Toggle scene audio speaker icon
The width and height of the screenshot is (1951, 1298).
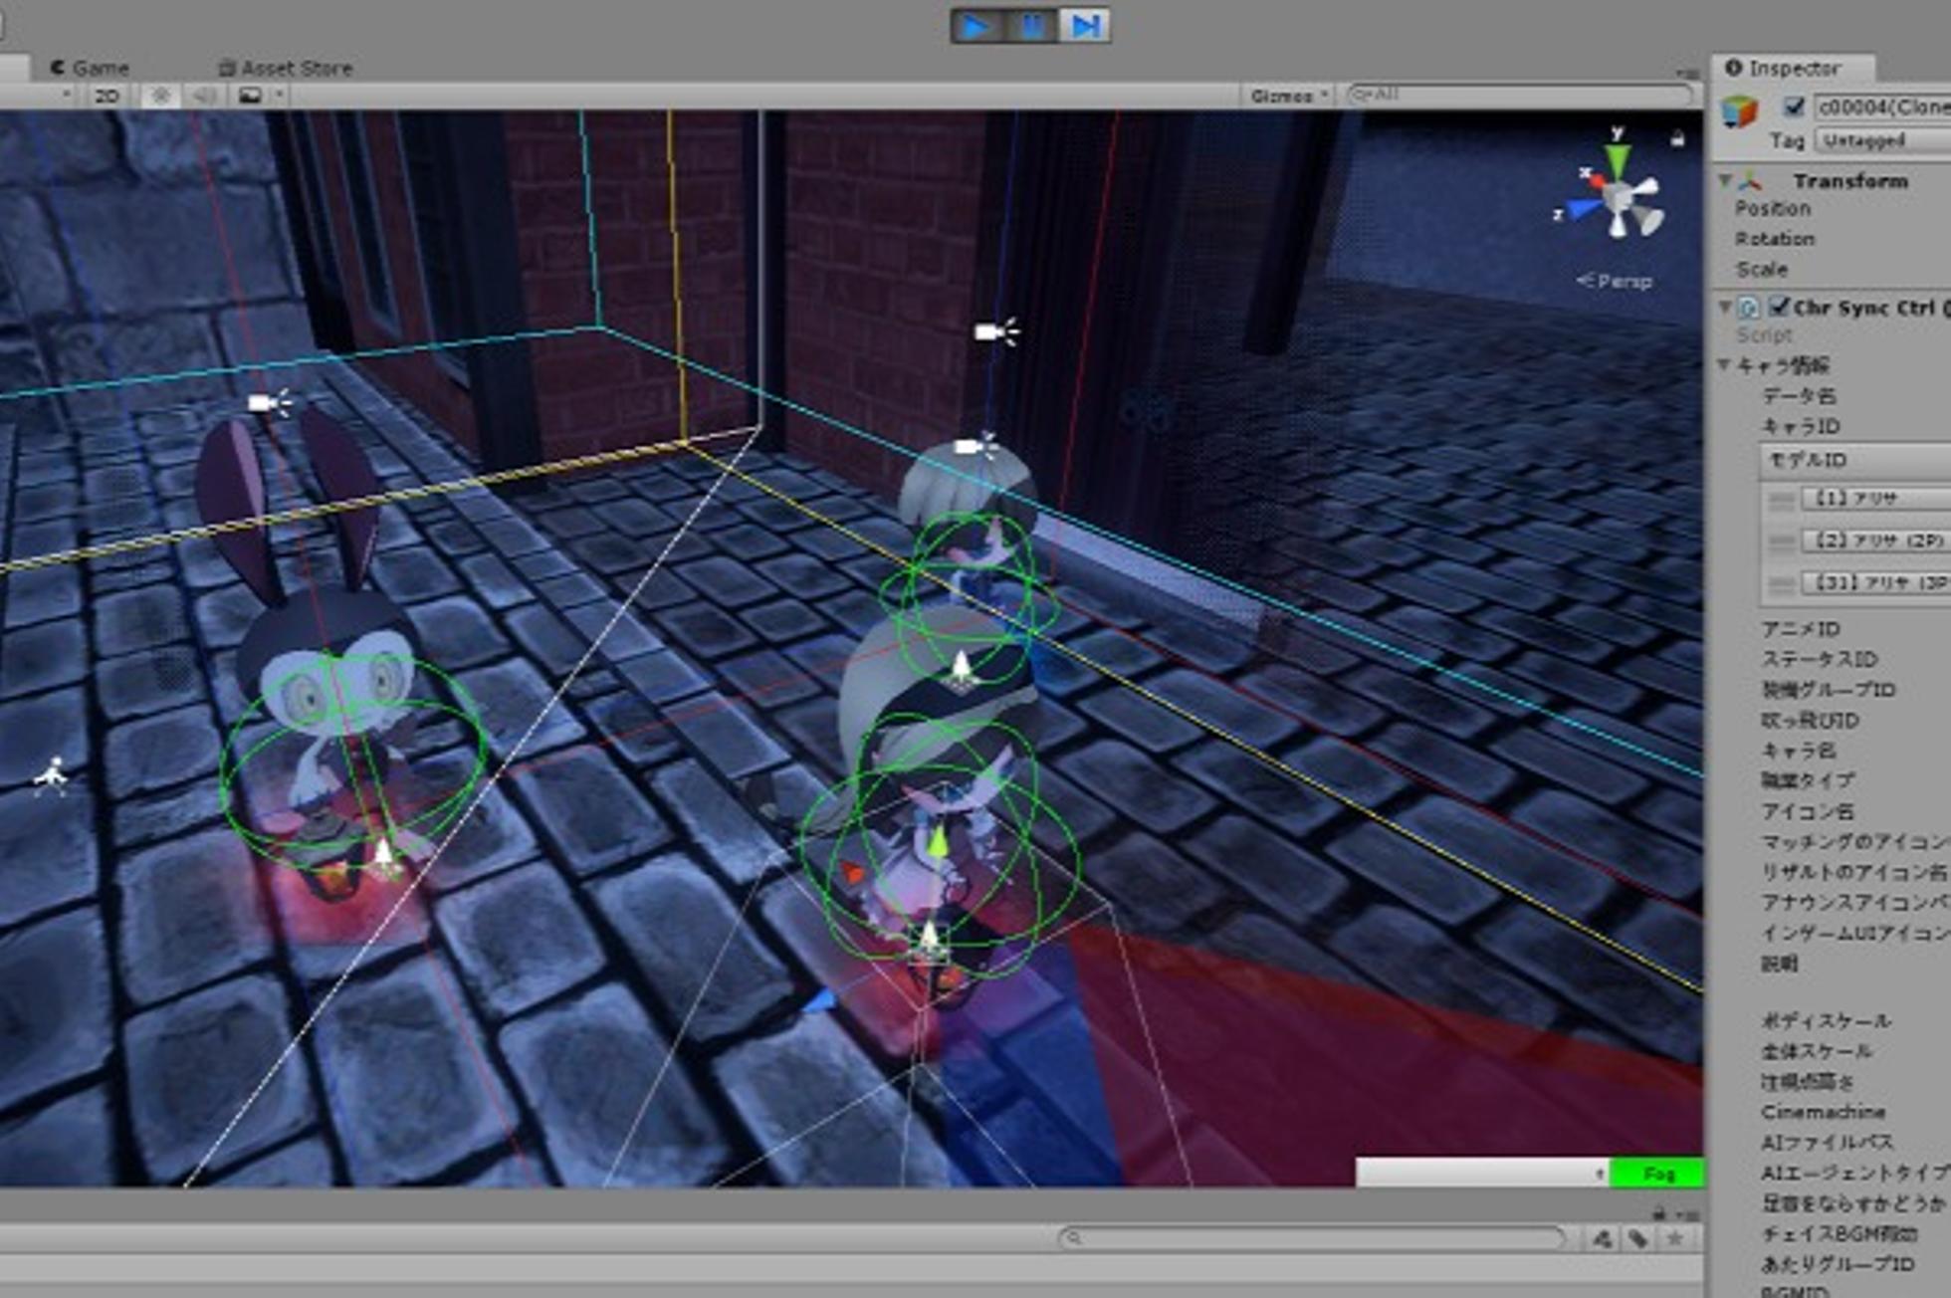pyautogui.click(x=204, y=96)
